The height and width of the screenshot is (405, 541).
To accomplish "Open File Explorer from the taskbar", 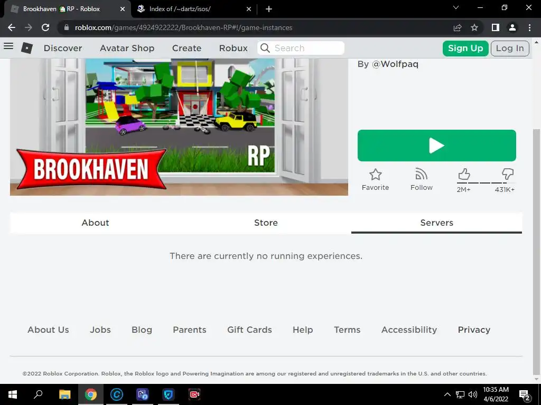I will 64,394.
